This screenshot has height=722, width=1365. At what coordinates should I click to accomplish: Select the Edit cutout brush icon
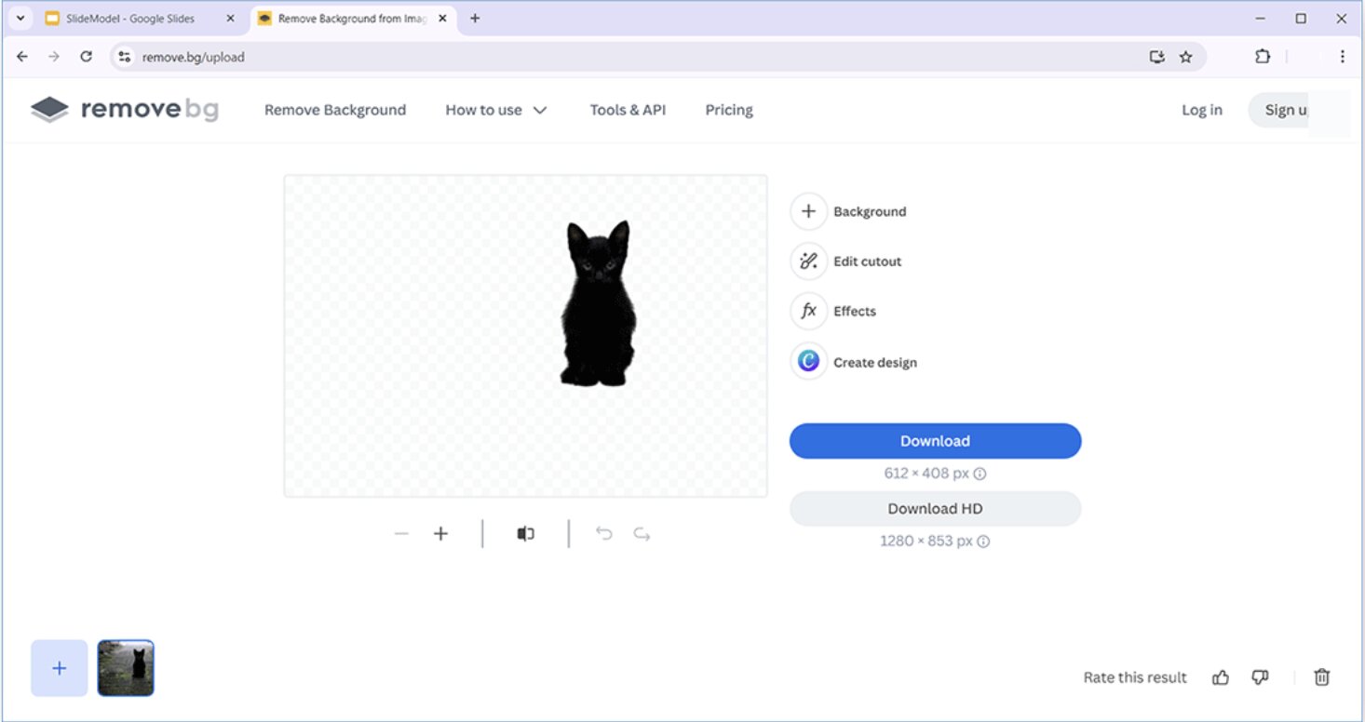pyautogui.click(x=808, y=261)
